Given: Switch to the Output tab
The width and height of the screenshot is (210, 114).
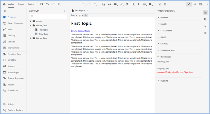Looking at the screenshot, I should click(x=21, y=4).
